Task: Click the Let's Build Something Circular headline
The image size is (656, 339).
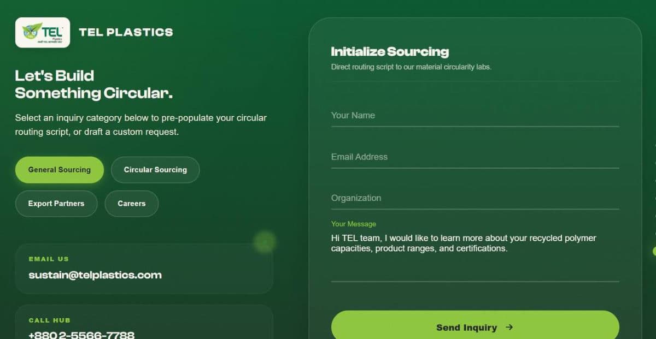Action: [94, 84]
